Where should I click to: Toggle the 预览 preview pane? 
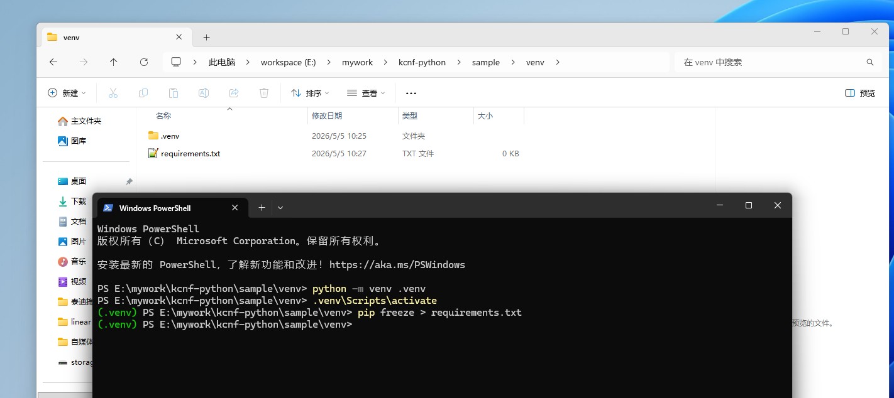[x=860, y=93]
